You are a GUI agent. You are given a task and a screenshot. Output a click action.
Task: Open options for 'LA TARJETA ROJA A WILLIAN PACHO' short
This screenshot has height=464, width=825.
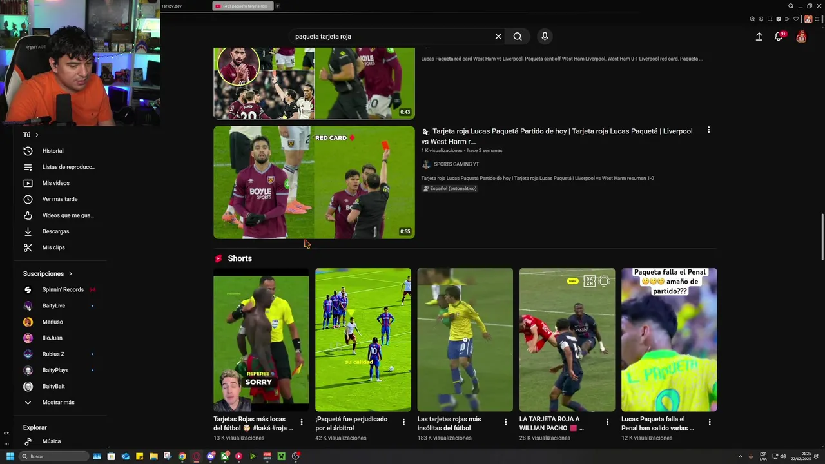coord(607,422)
